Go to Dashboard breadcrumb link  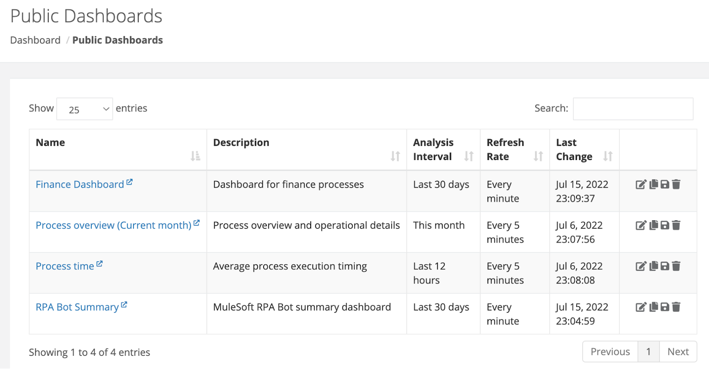click(35, 40)
